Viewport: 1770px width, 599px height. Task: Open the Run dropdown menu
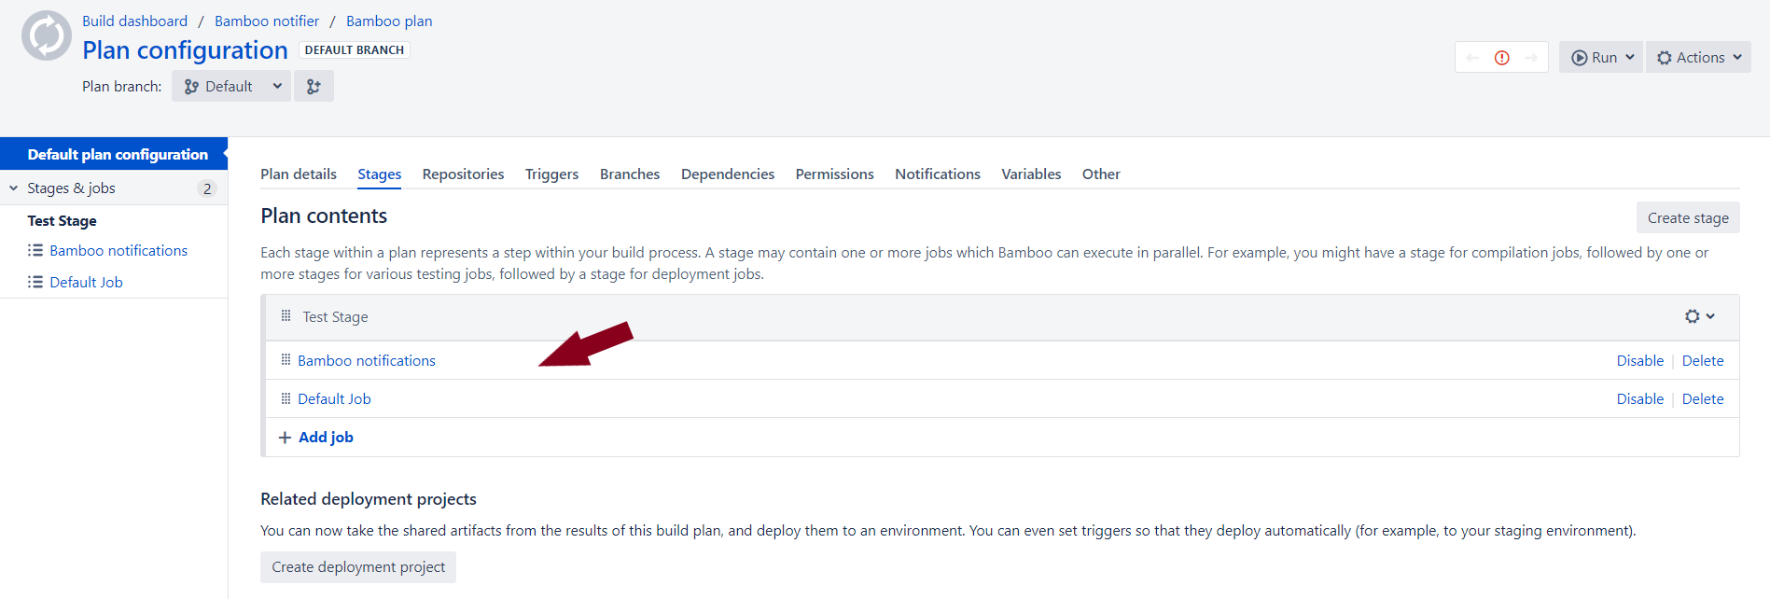click(x=1601, y=58)
